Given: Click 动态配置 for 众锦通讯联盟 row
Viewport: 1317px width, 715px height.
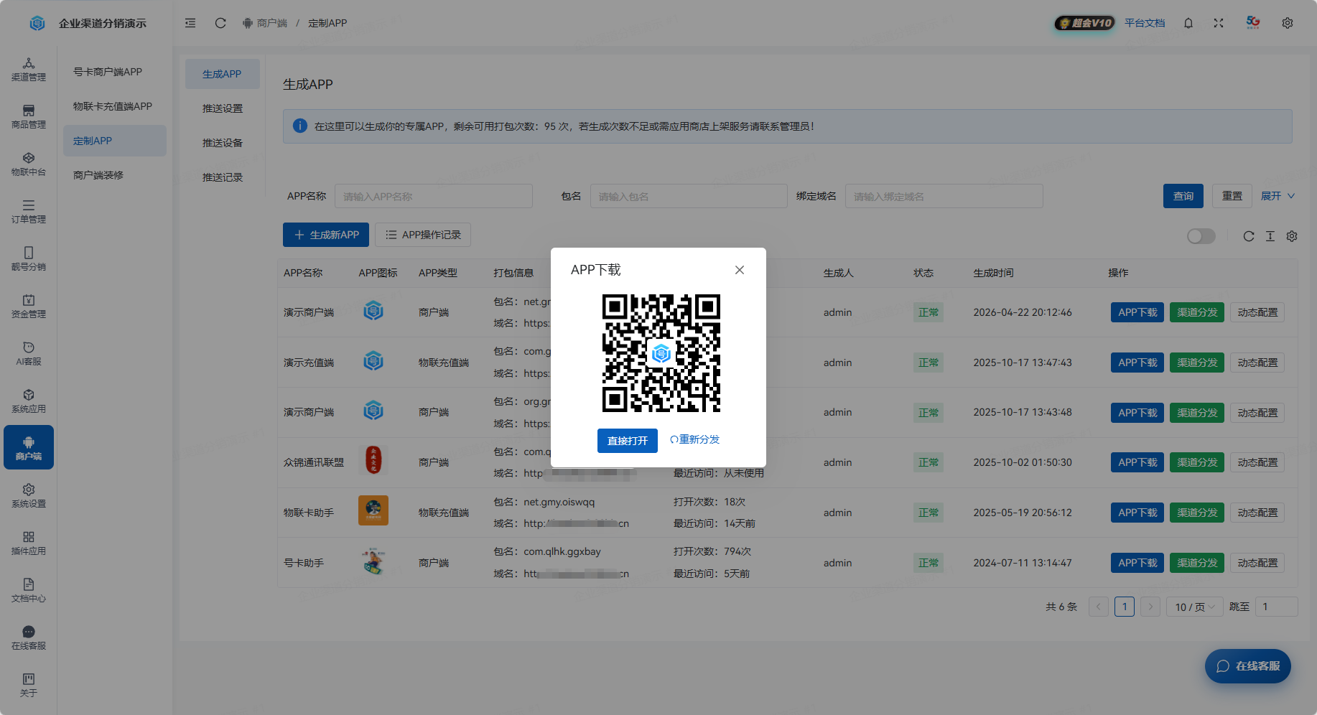Looking at the screenshot, I should click(x=1257, y=462).
